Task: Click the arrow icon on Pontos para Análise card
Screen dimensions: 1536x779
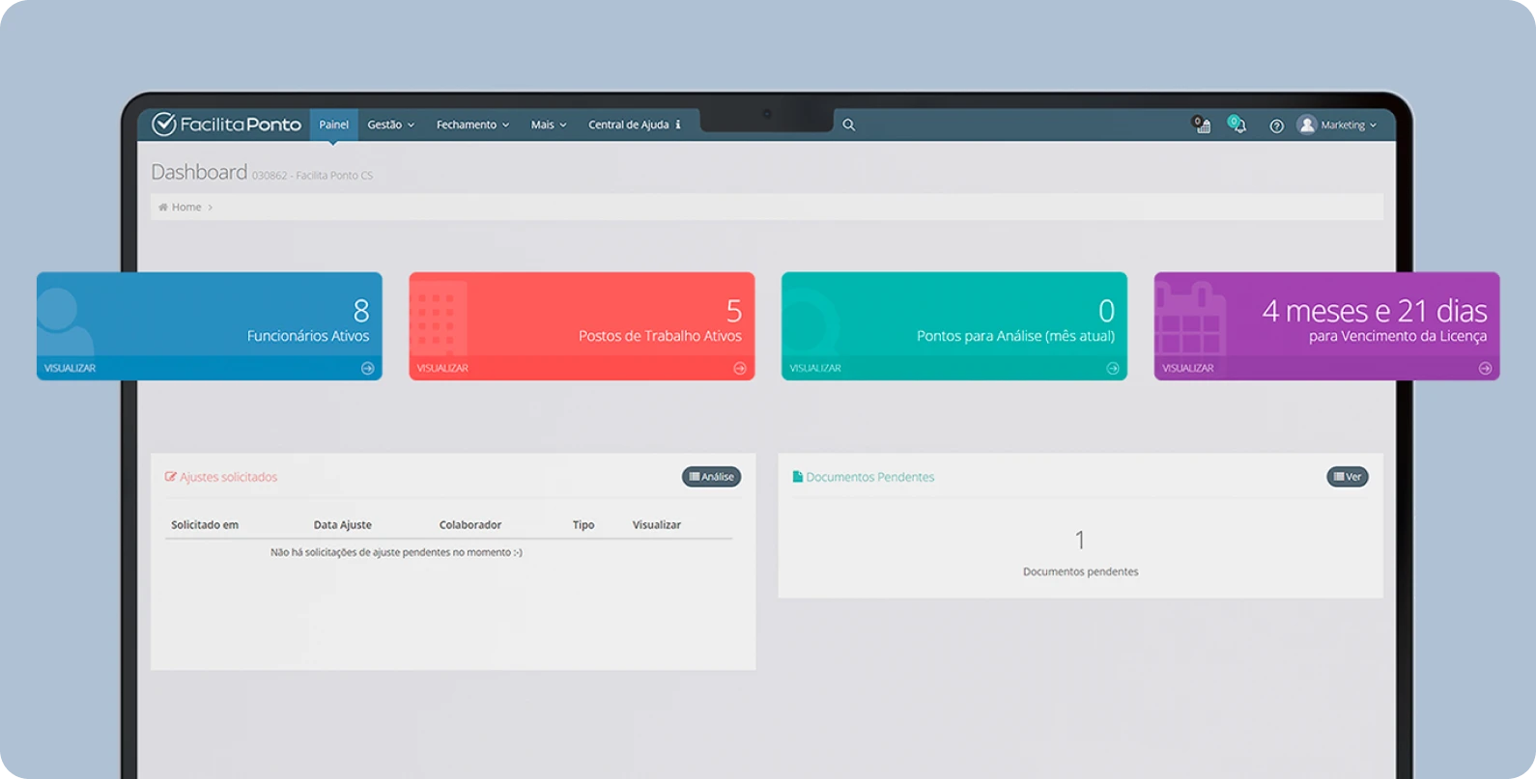Action: (1112, 368)
